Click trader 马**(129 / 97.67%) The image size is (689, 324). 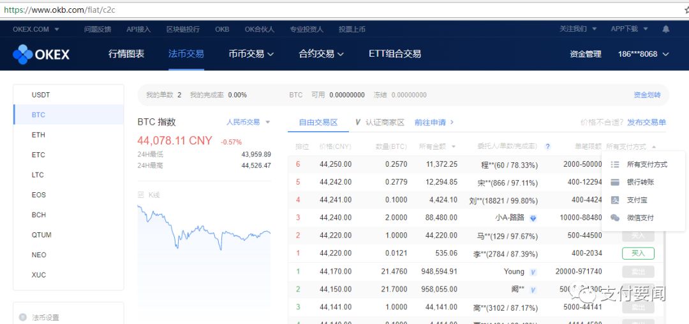click(508, 236)
